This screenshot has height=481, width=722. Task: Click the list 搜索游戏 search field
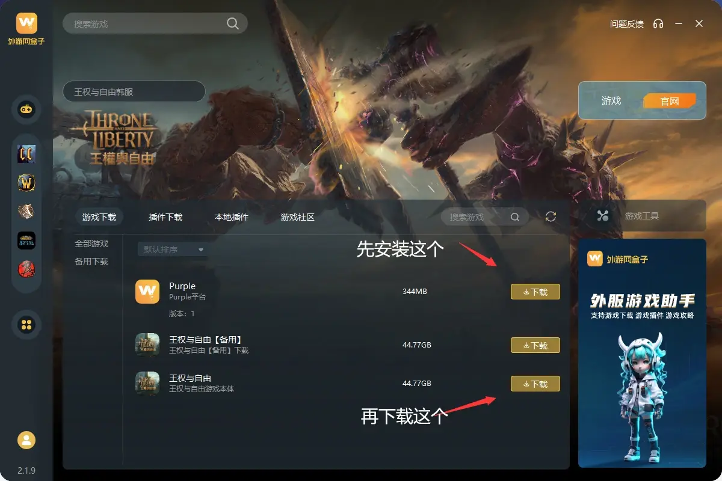(x=485, y=217)
